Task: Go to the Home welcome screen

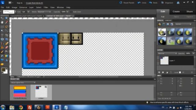Action: pyautogui.click(x=178, y=3)
